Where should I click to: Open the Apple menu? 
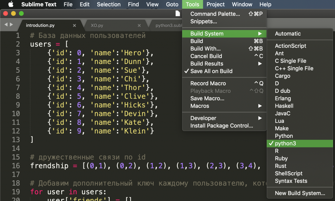(10, 4)
